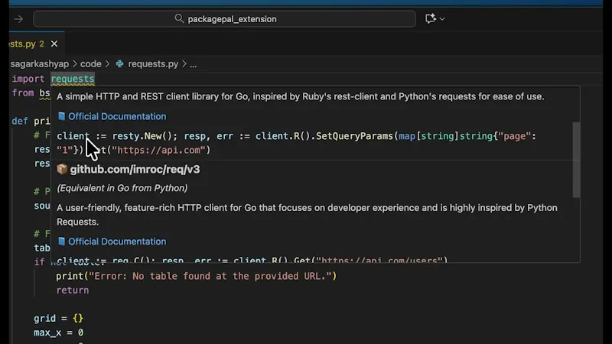The image size is (612, 344).
Task: Click book icon beside req/v3 Official Documentation
Action: (x=61, y=242)
